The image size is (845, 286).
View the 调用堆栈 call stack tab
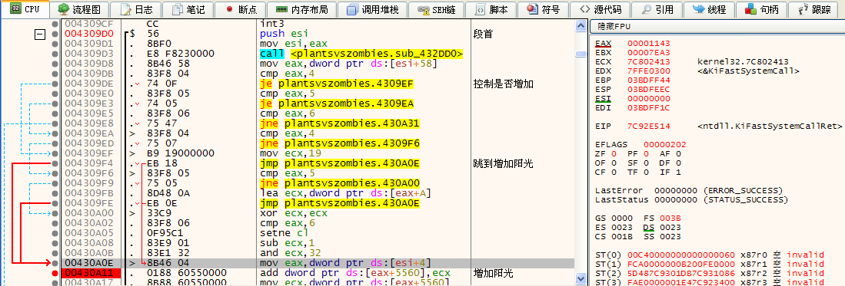coord(374,9)
